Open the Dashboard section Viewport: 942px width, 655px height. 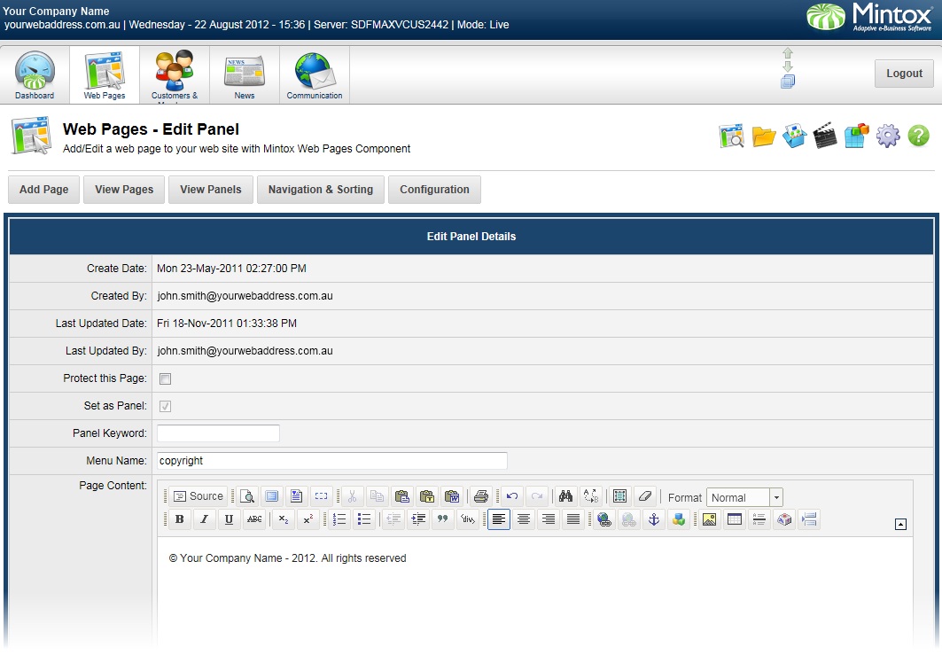point(34,74)
